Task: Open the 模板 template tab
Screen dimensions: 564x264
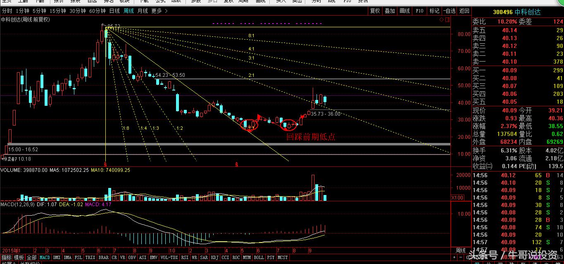Action: [19, 257]
